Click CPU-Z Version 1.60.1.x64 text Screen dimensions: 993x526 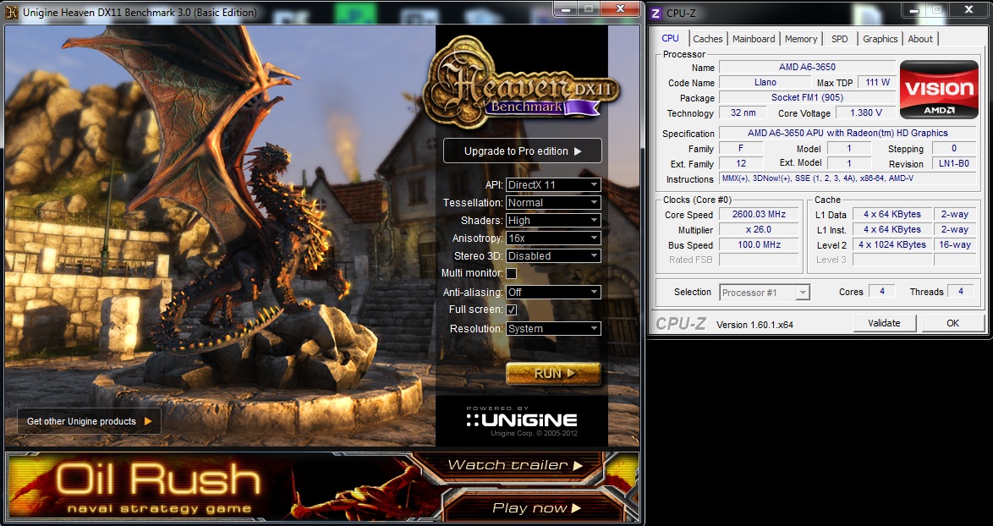click(x=754, y=325)
